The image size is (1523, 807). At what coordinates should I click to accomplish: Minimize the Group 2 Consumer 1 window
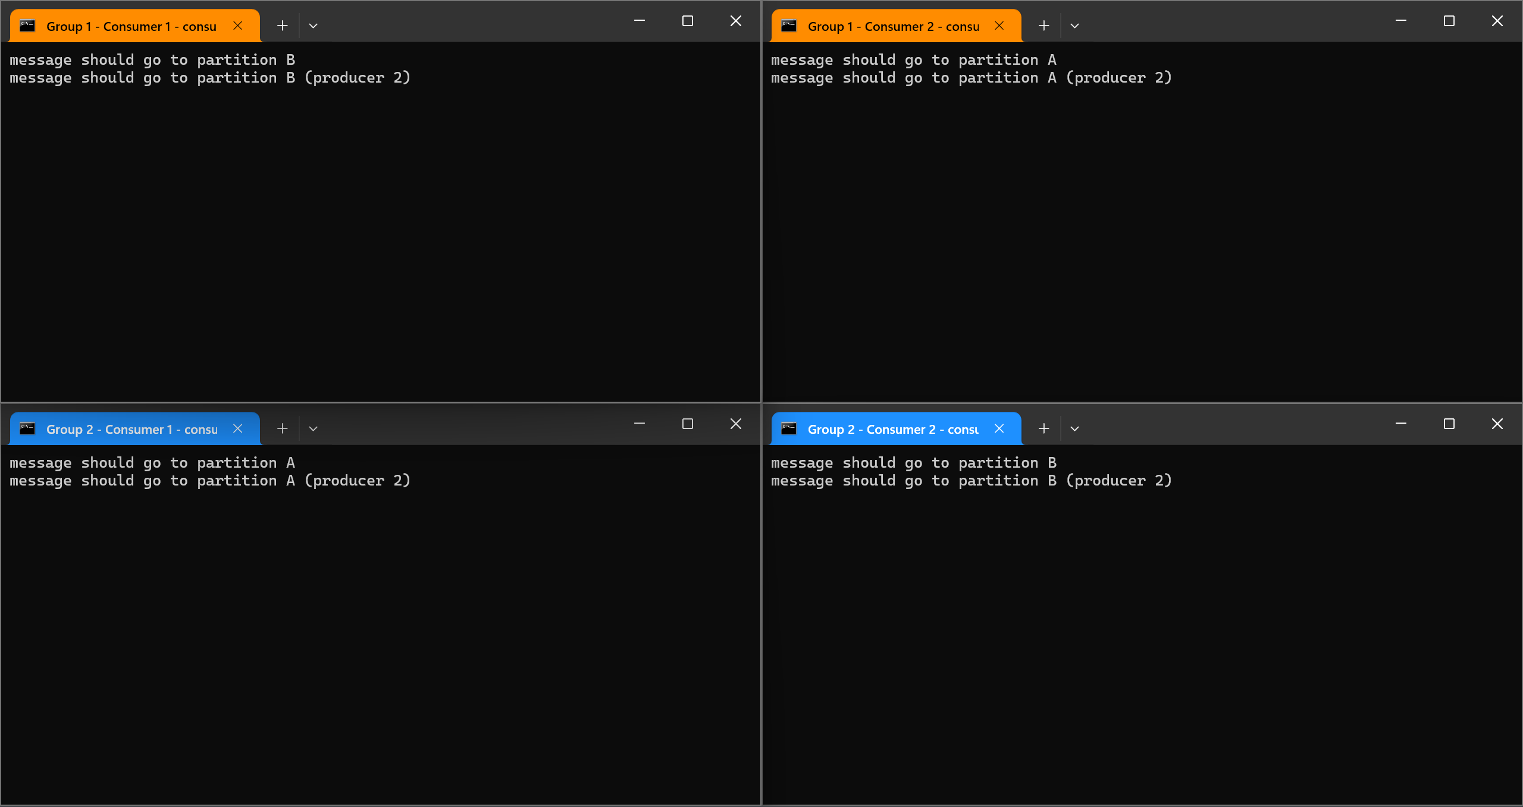point(640,424)
